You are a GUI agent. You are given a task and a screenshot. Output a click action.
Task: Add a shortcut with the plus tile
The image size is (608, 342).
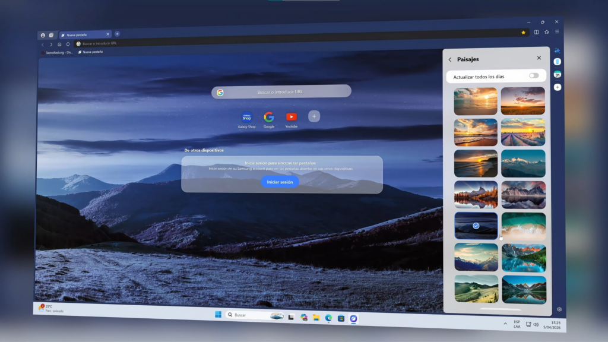click(x=314, y=116)
